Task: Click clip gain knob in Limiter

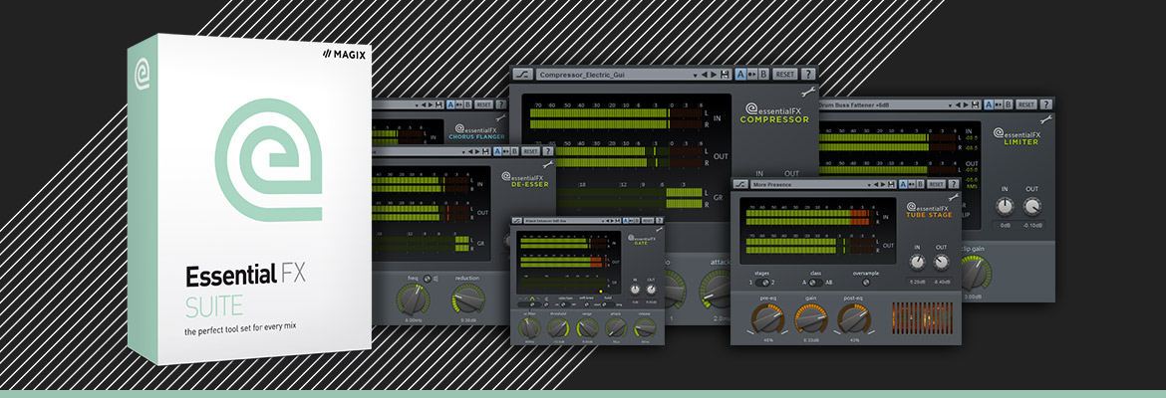Action: 976,274
